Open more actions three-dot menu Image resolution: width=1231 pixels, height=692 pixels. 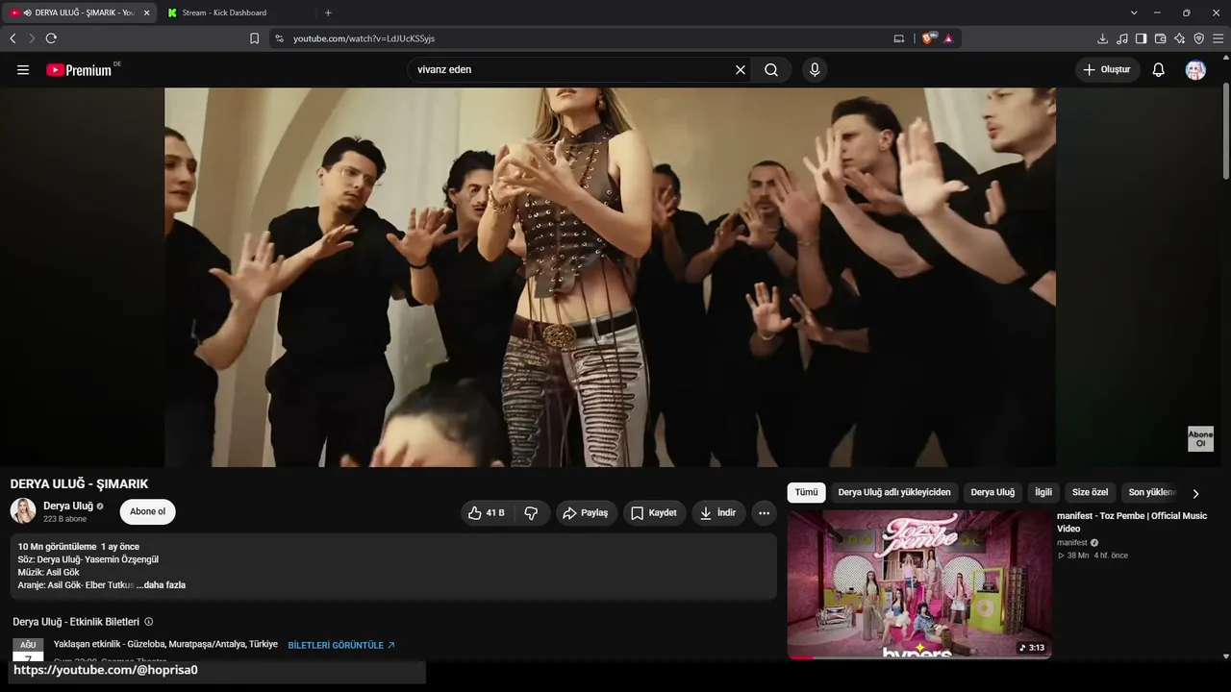coord(764,513)
